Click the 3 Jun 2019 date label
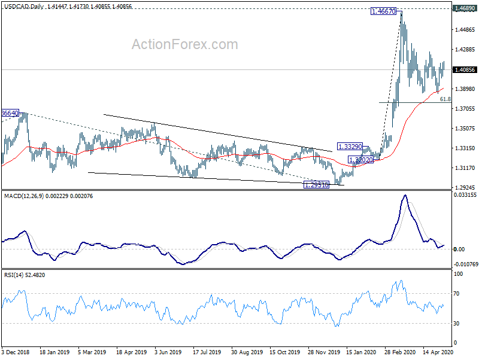Screen dimensions: 479x359 point(169,352)
